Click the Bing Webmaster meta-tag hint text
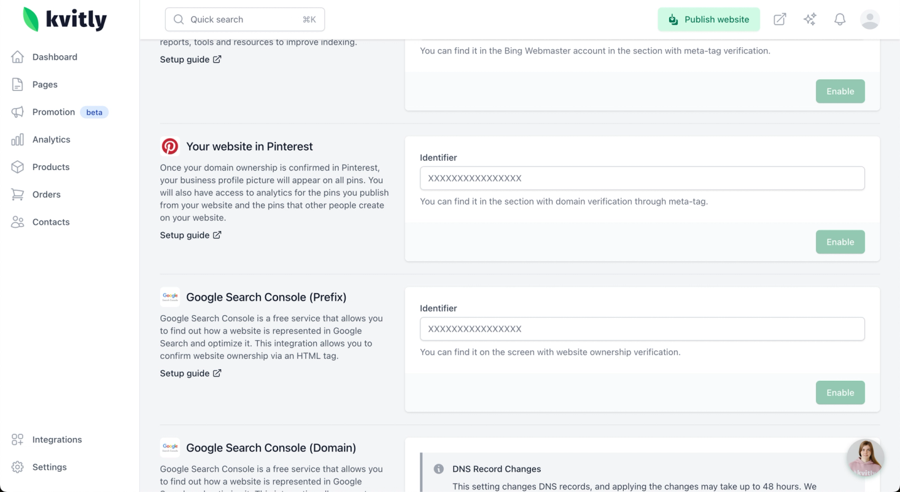Image resolution: width=900 pixels, height=492 pixels. (595, 51)
